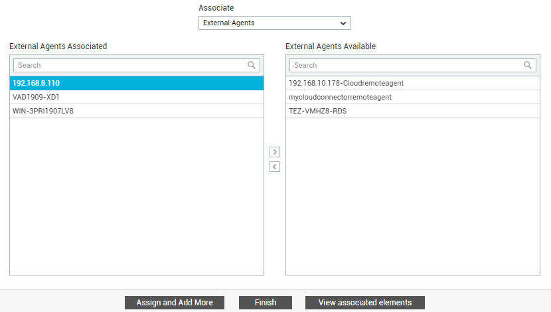The width and height of the screenshot is (551, 312).
Task: Click the left arrow between the agent lists
Action: pyautogui.click(x=275, y=167)
